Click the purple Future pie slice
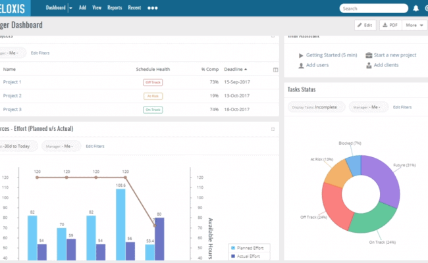Image resolution: width=428 pixels, height=263 pixels. point(386,178)
